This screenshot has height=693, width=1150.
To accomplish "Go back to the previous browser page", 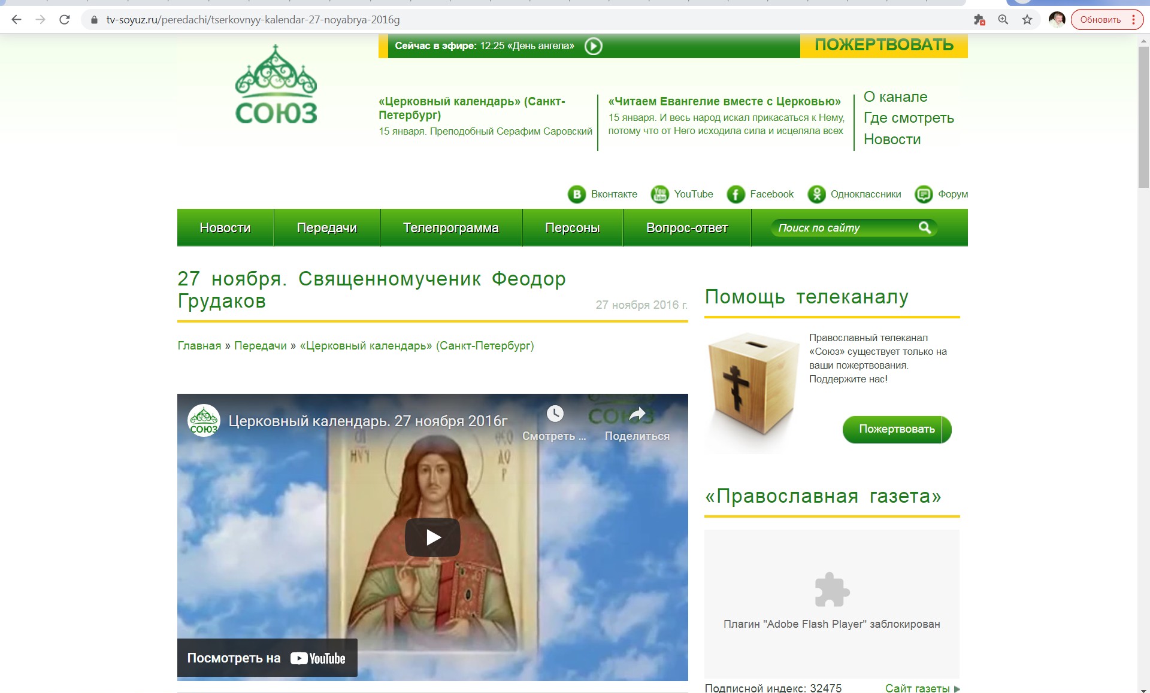I will point(16,20).
